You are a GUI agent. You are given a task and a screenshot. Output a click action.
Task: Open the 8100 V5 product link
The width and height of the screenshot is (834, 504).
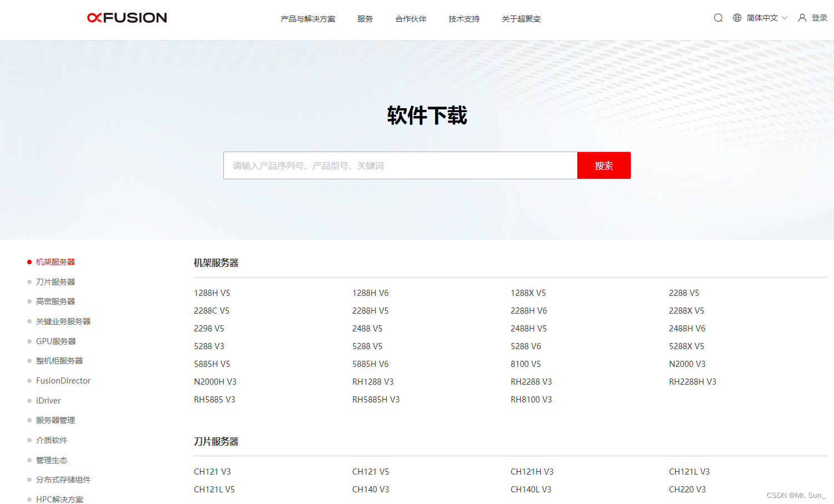coord(526,364)
